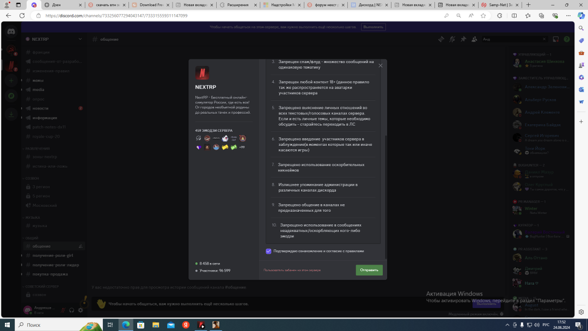
Task: Open Discord home direct messages icon
Action: [x=11, y=32]
